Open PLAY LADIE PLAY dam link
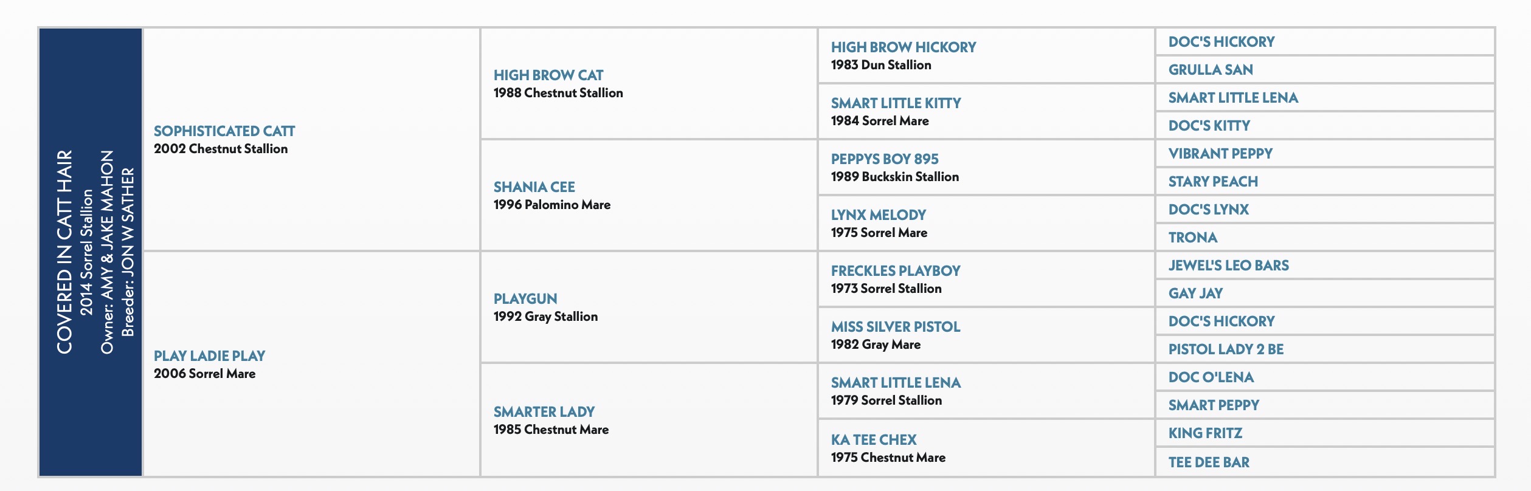This screenshot has height=491, width=1531. coord(209,356)
